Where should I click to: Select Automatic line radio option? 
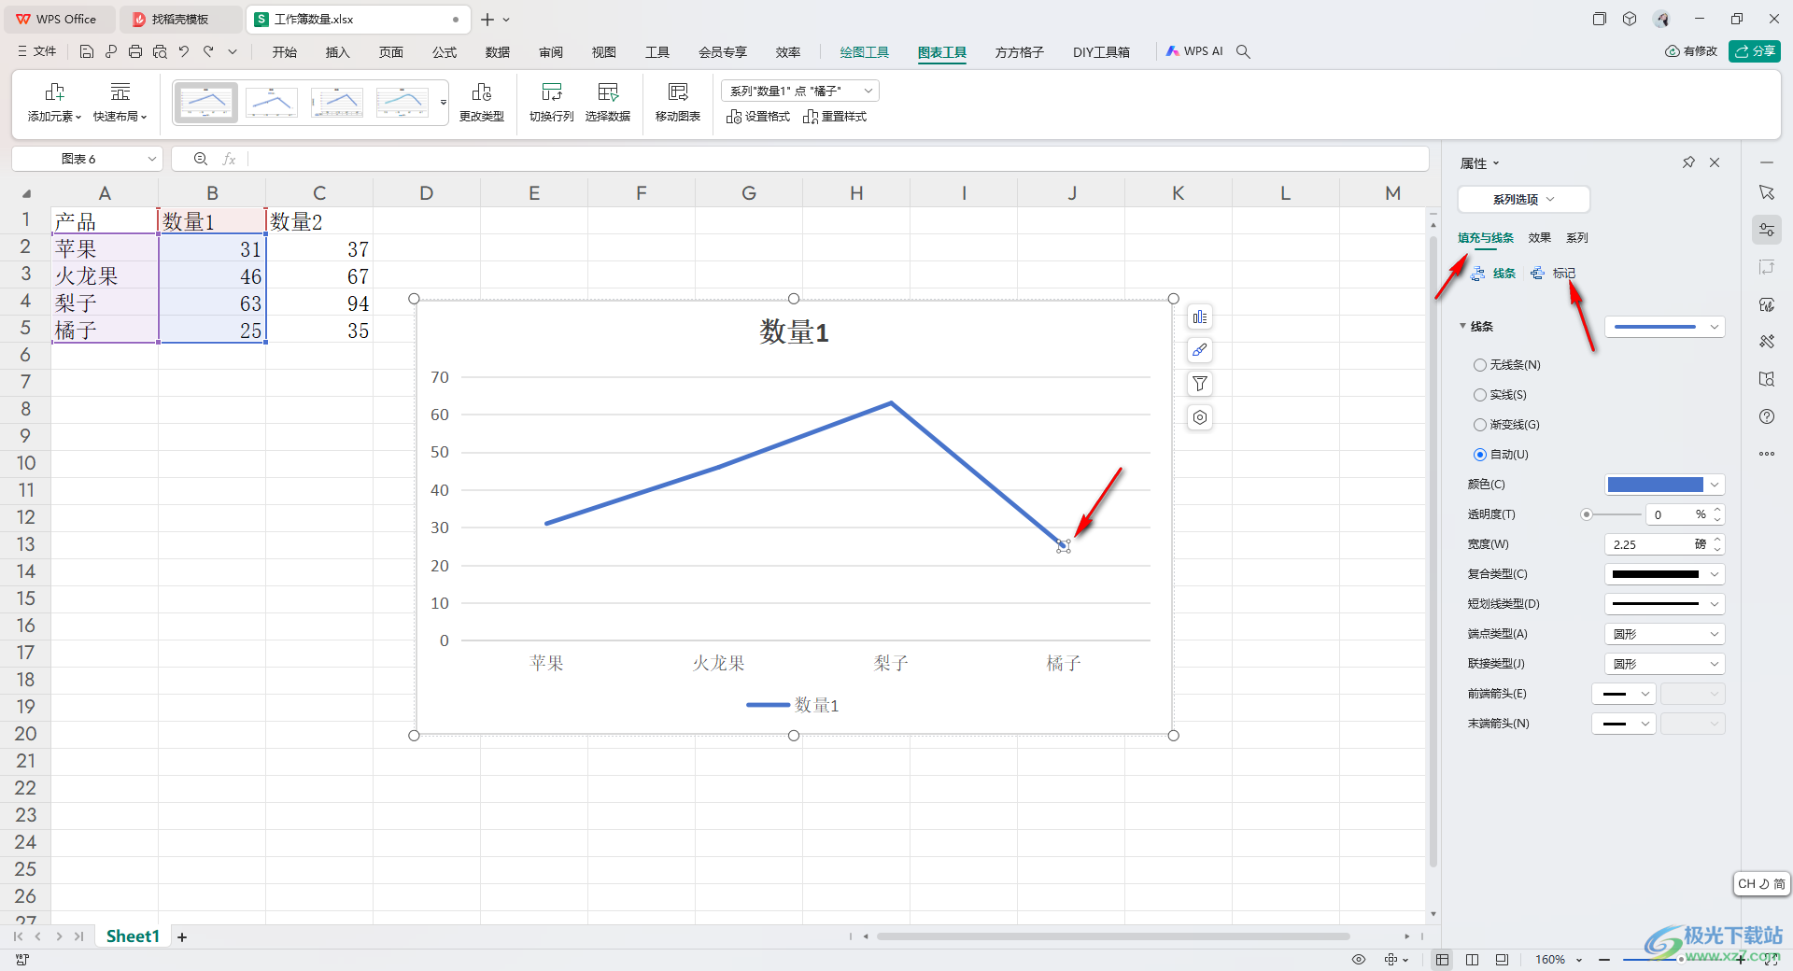coord(1480,455)
